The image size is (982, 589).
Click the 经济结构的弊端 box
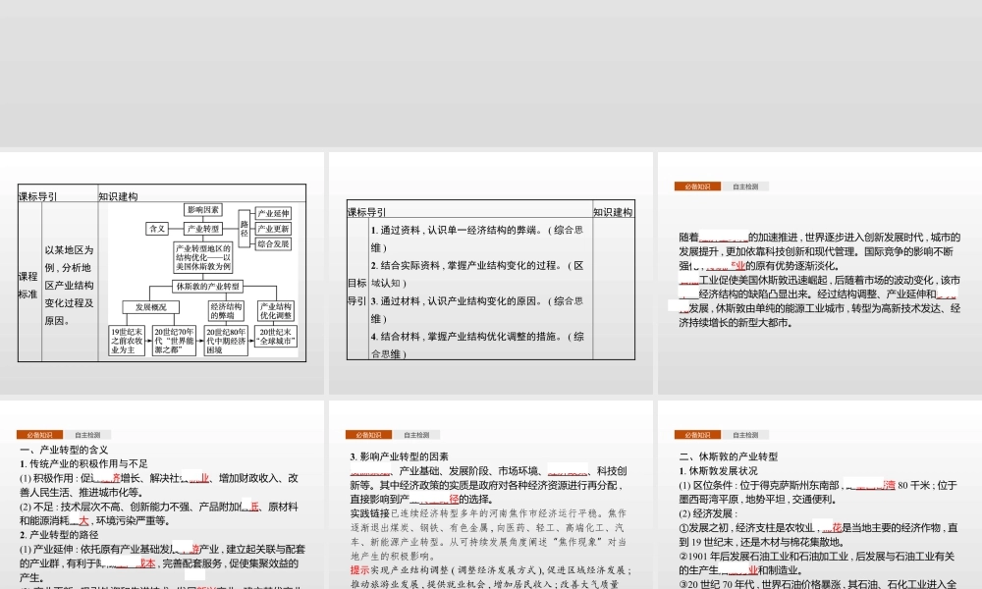(227, 308)
